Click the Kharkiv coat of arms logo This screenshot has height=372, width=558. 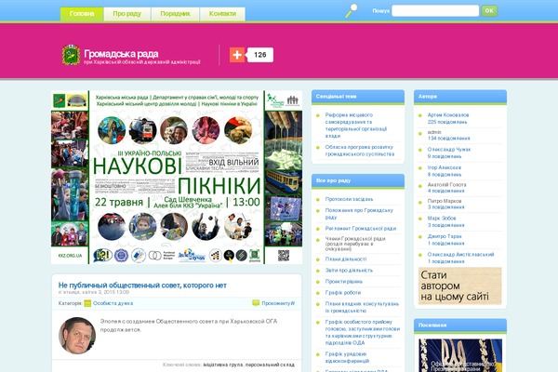(71, 55)
